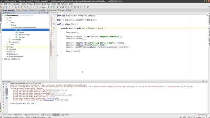Click the Search Everywhere magnifier icon
Viewport: 210px width, 118px height.
[209, 7]
